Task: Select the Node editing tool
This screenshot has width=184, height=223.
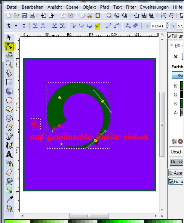Action: tap(9, 46)
